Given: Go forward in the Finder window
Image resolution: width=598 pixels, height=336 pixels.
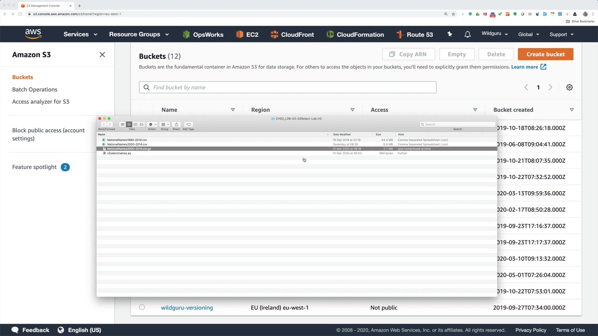Looking at the screenshot, I should (x=110, y=125).
